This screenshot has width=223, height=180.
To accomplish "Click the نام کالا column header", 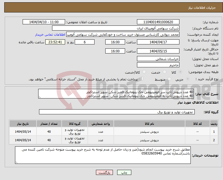I will (149, 124).
